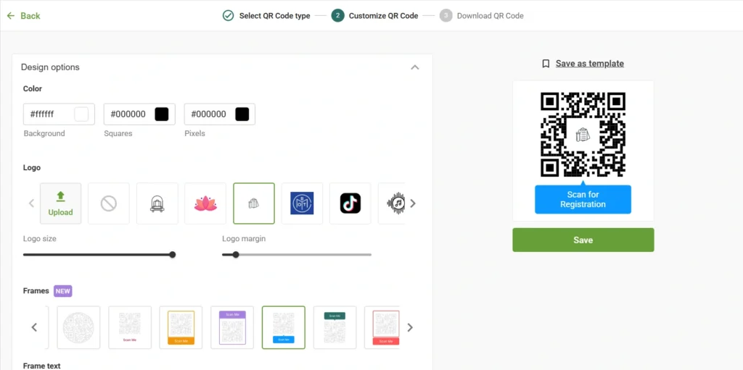743x370 pixels.
Task: Edit the Background hex color field
Action: coord(59,114)
